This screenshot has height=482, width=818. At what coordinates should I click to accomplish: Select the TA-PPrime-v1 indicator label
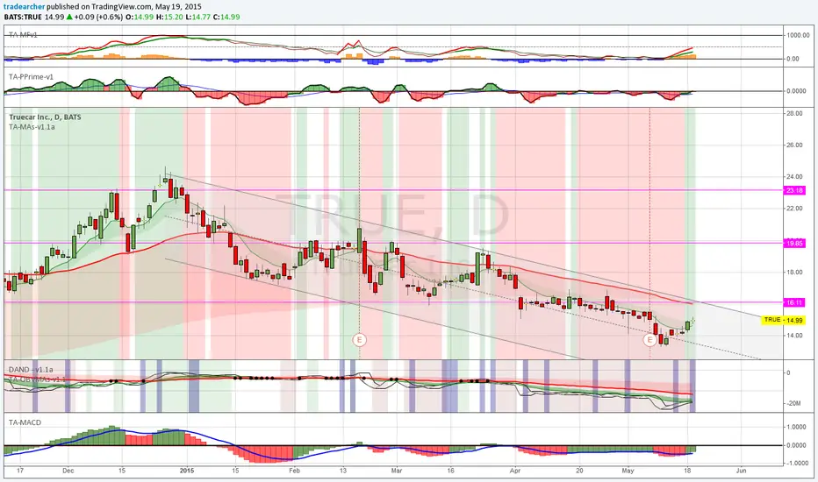click(31, 76)
